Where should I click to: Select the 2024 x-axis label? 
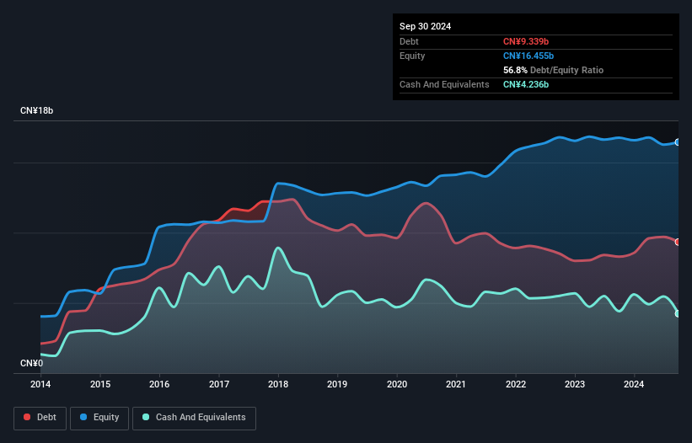634,384
